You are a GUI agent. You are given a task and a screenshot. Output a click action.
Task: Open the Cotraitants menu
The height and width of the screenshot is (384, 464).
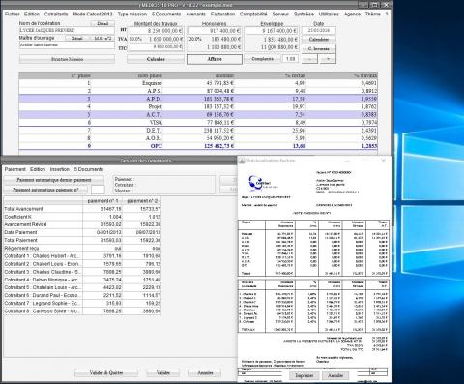(56, 14)
